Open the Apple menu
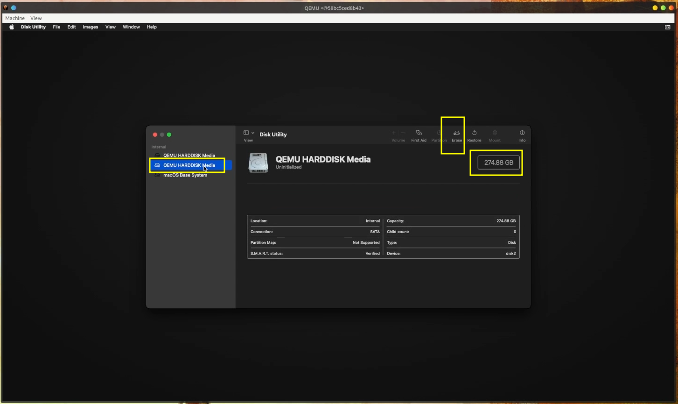The width and height of the screenshot is (678, 404). point(12,27)
